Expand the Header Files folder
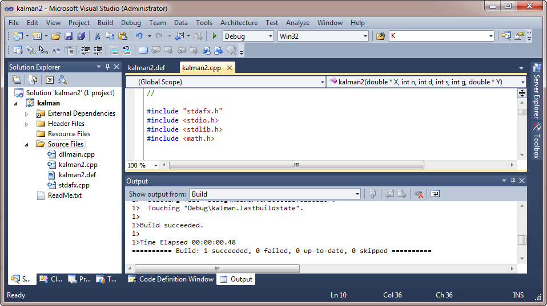547x306 pixels. pyautogui.click(x=26, y=124)
